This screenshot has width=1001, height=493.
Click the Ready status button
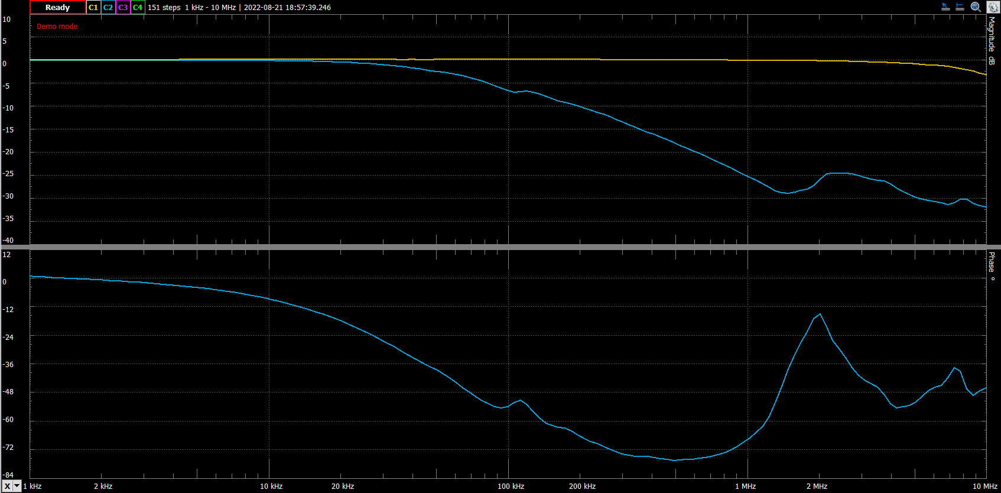pyautogui.click(x=57, y=8)
